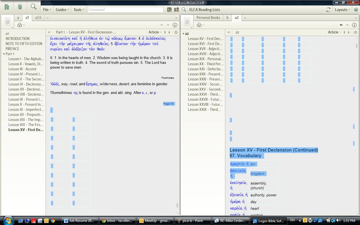Screen dimensions: 360x225
Task: Open the Help question mark icon
Action: click(x=356, y=10)
